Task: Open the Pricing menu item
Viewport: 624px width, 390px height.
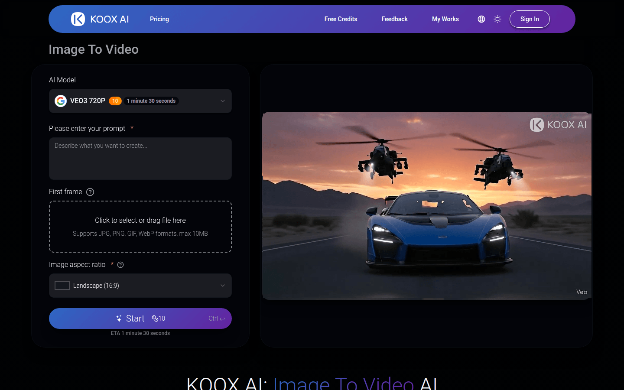Action: pyautogui.click(x=159, y=19)
